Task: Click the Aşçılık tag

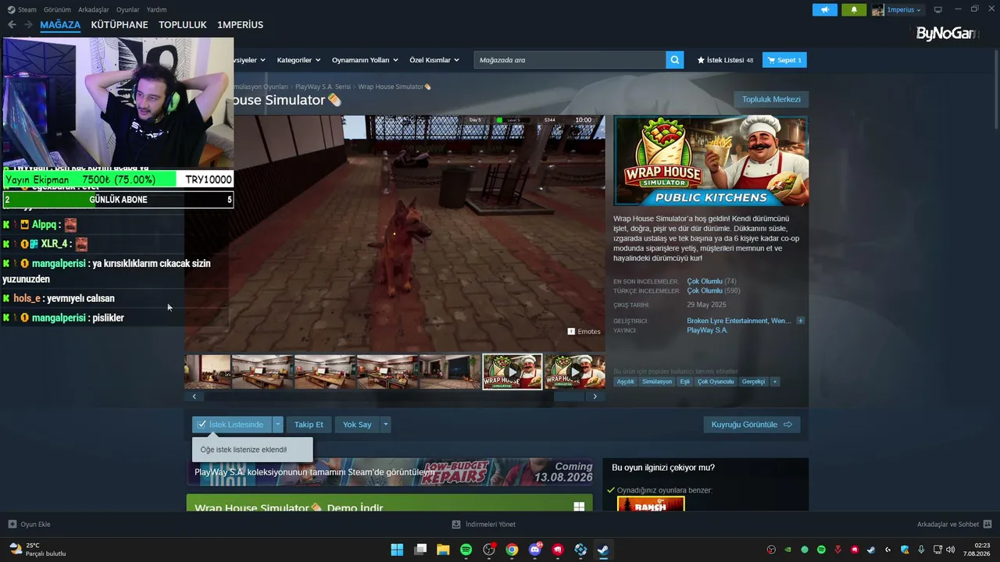Action: click(626, 382)
